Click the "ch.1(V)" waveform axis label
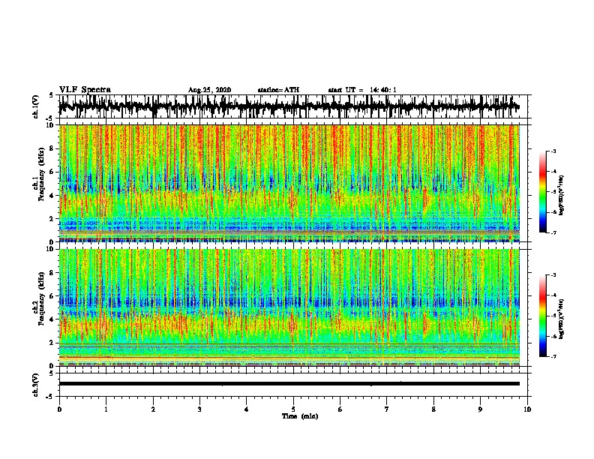 pyautogui.click(x=36, y=106)
